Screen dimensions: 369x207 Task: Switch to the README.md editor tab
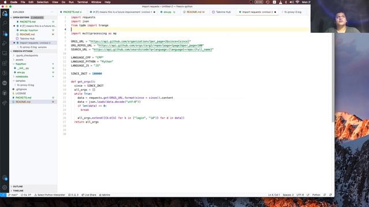pyautogui.click(x=194, y=12)
